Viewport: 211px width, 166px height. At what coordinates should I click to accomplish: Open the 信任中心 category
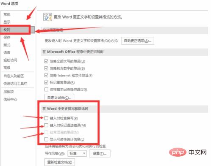(10, 99)
